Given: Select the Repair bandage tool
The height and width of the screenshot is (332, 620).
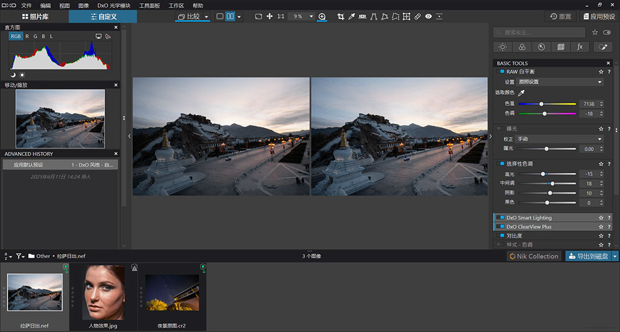Looking at the screenshot, I should (x=417, y=17).
